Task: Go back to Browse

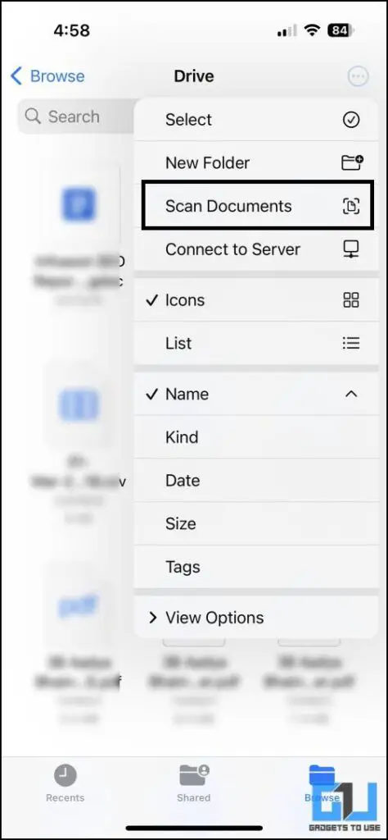Action: coord(47,76)
